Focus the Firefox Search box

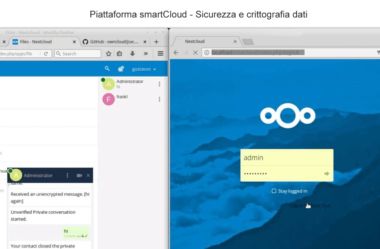pos(78,54)
